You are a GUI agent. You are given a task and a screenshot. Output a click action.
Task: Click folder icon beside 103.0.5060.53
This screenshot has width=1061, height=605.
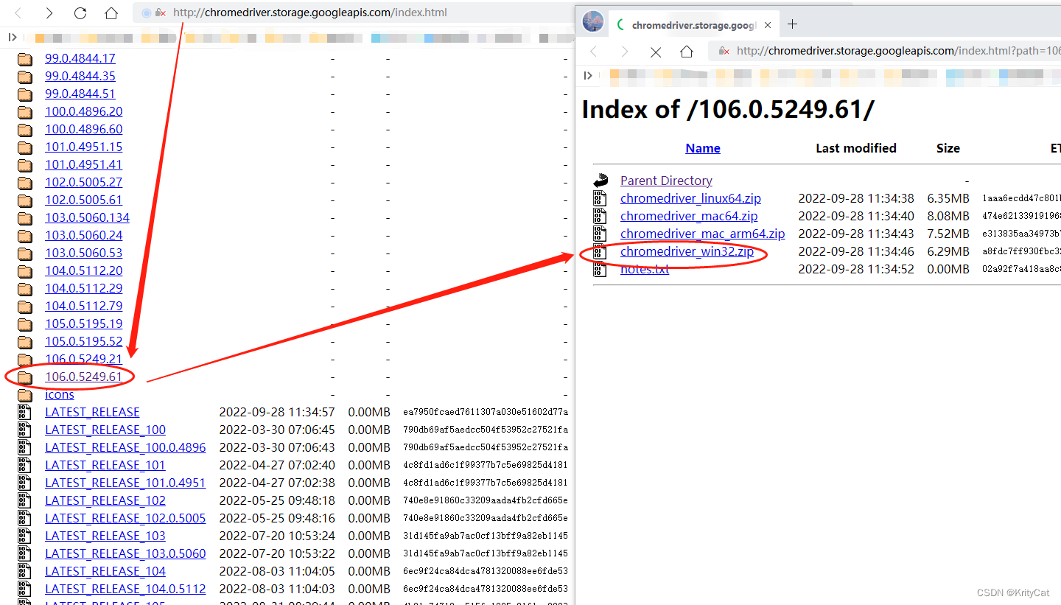coord(25,253)
